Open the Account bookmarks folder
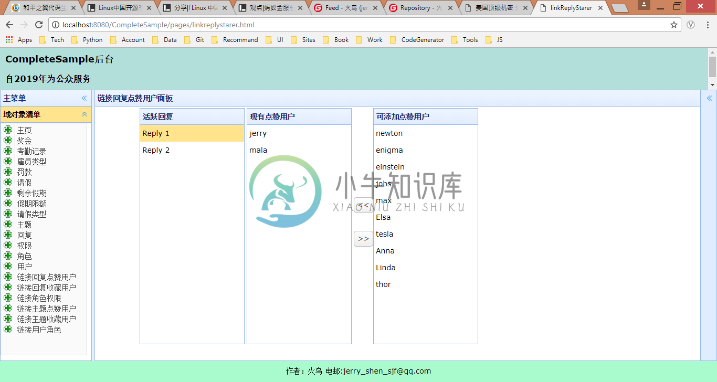Screen dimensions: 717x382 point(128,40)
